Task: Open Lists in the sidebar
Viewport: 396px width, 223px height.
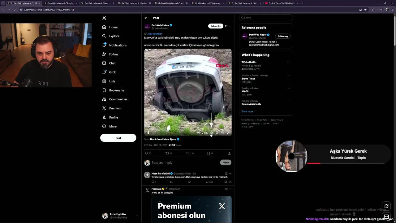Action: coord(108,81)
